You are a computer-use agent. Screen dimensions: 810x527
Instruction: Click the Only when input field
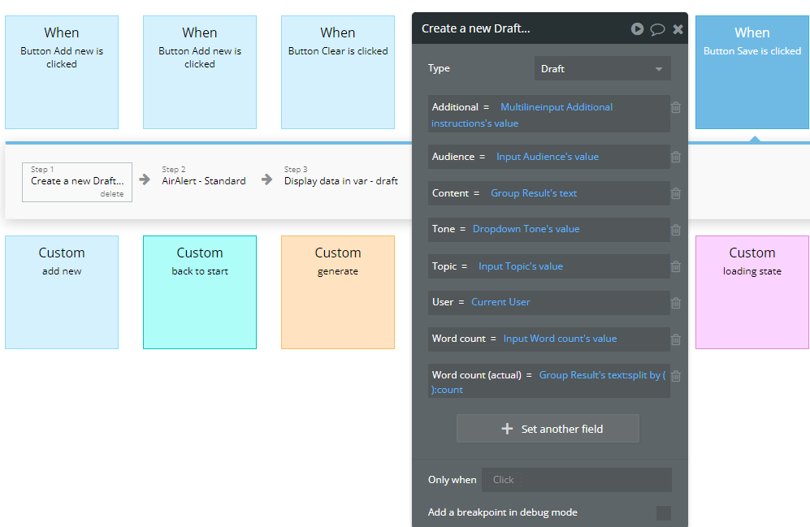tap(577, 479)
